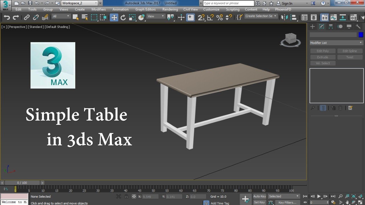Toggle Scene Explorer icon

[x=305, y=17]
